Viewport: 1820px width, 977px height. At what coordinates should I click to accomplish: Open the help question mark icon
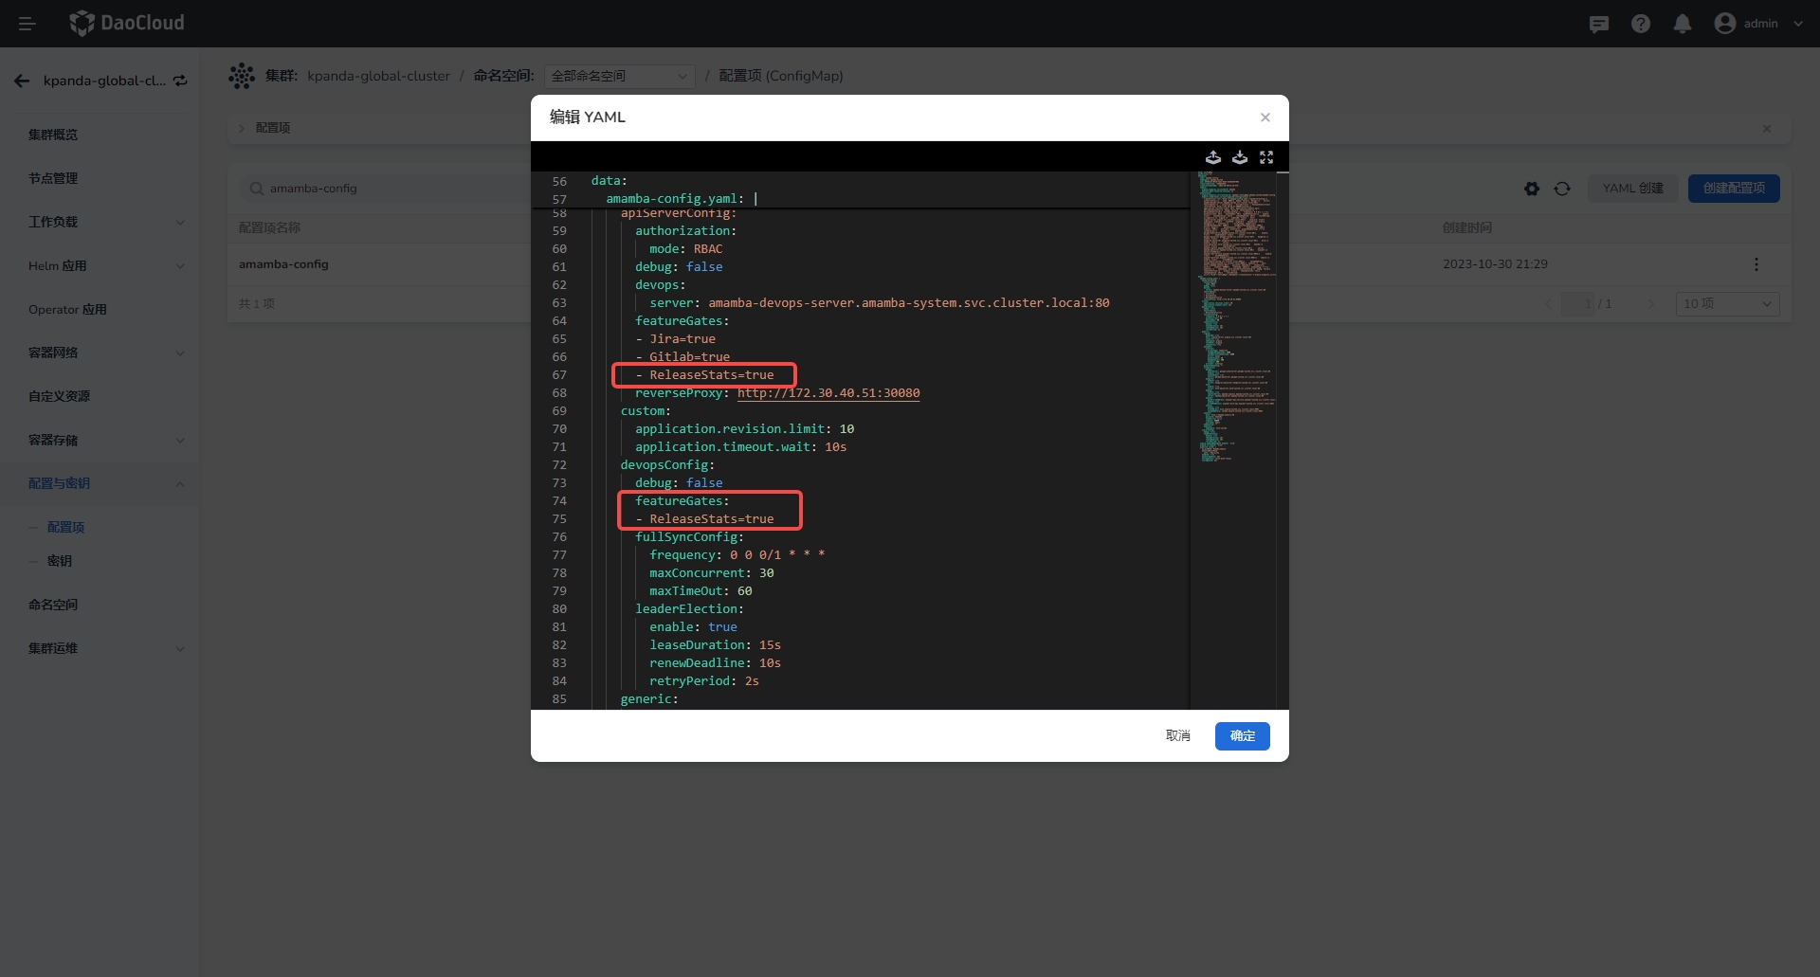coord(1641,24)
